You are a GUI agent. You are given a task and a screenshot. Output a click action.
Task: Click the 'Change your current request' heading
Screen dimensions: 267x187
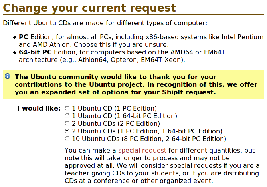coord(89,8)
